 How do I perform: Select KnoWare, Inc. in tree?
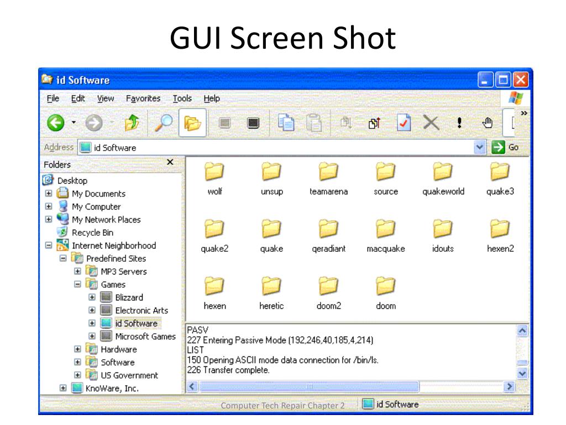click(112, 388)
